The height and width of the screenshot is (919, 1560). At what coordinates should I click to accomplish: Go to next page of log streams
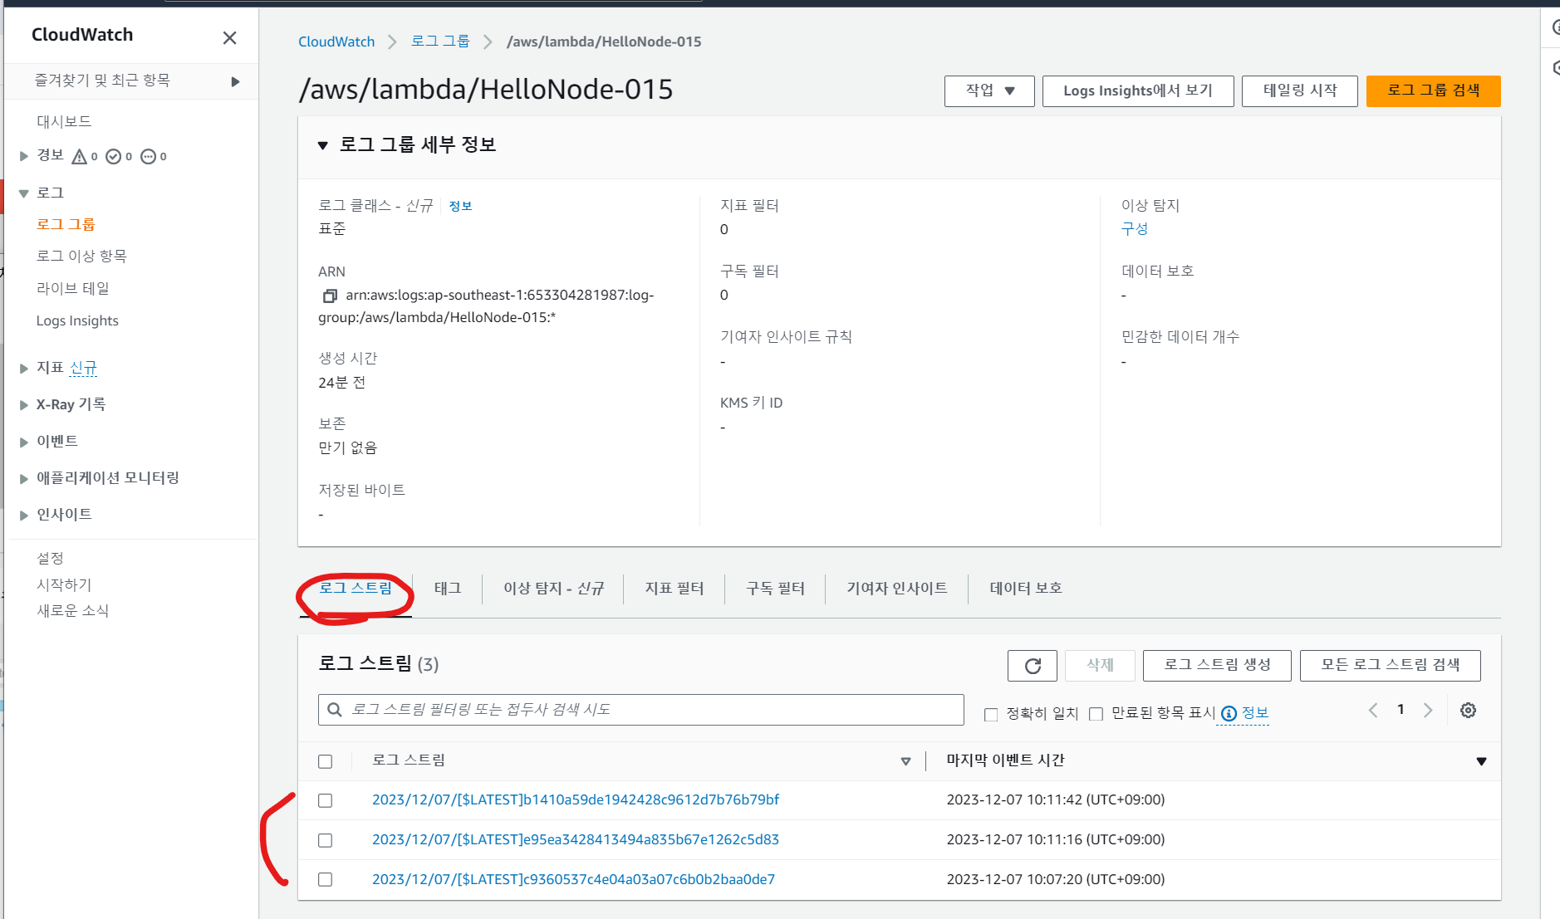pos(1428,710)
